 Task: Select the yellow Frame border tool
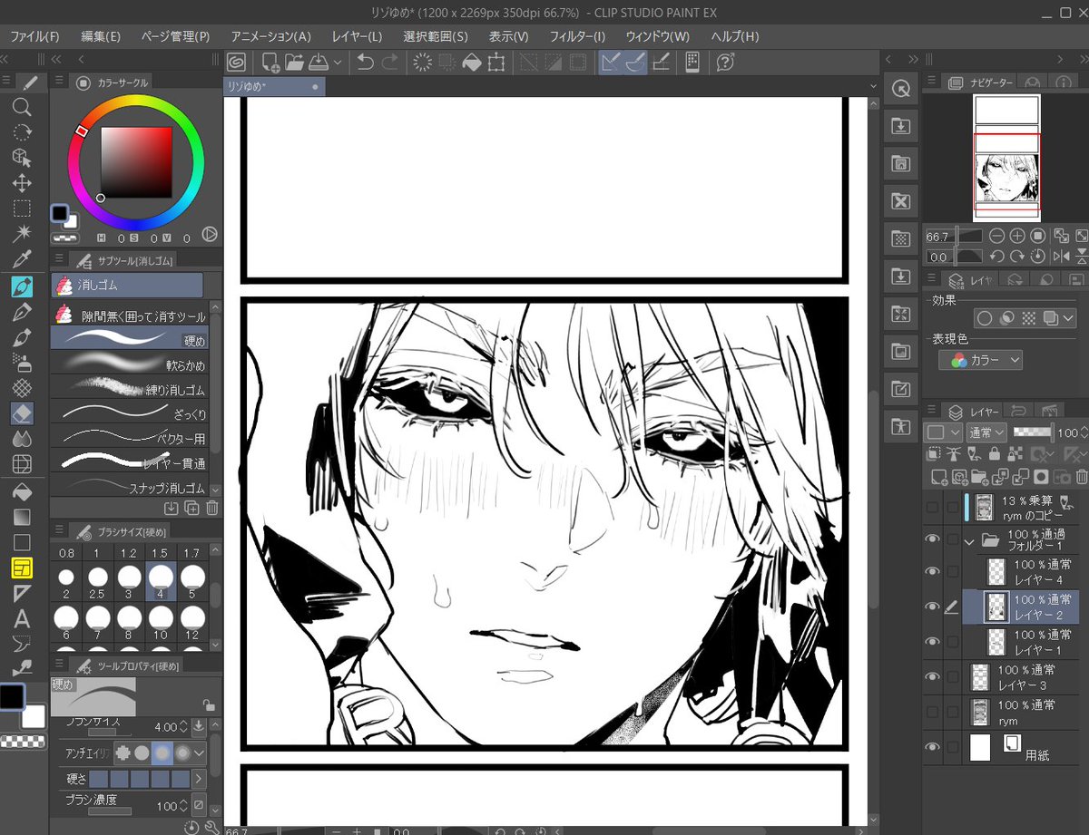pos(22,568)
